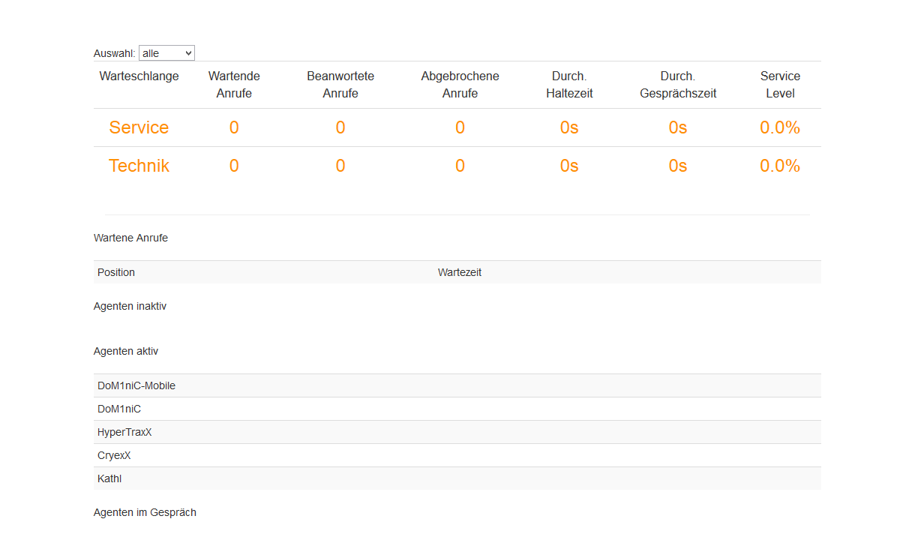Click the Wartezeit header in waiting calls table

click(460, 272)
